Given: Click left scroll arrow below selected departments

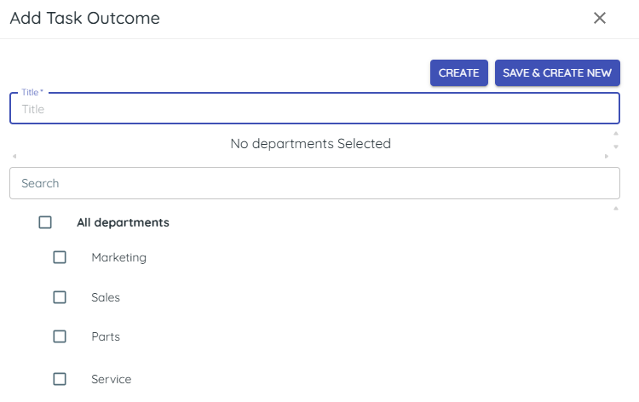Looking at the screenshot, I should point(14,157).
